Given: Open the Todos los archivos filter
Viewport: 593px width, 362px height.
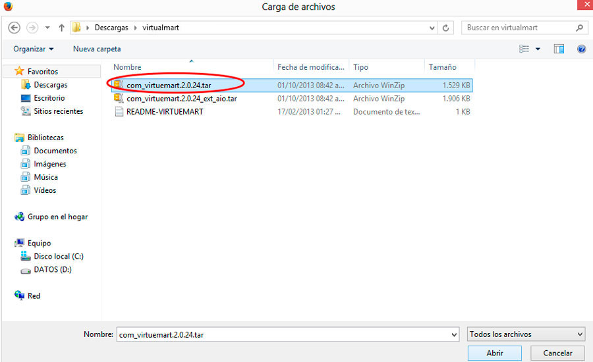Looking at the screenshot, I should 525,334.
